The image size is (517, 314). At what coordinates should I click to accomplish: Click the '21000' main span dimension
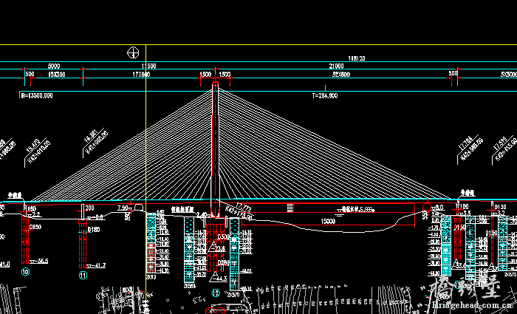(x=336, y=66)
